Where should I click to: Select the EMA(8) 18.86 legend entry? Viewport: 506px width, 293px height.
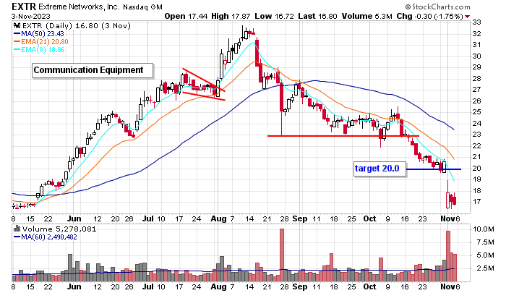point(39,50)
